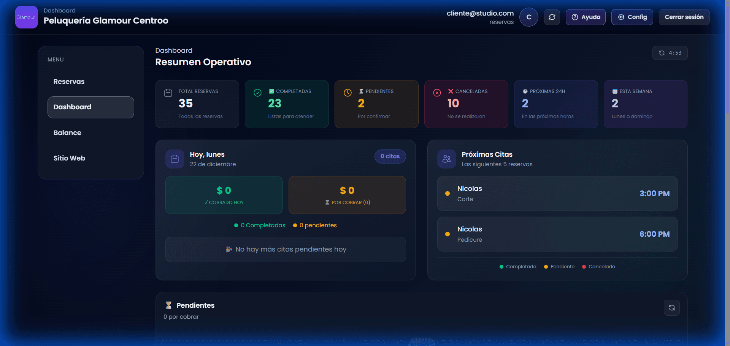The width and height of the screenshot is (730, 346).
Task: Click the calendar icon beside Hoy, lunes
Action: click(175, 159)
